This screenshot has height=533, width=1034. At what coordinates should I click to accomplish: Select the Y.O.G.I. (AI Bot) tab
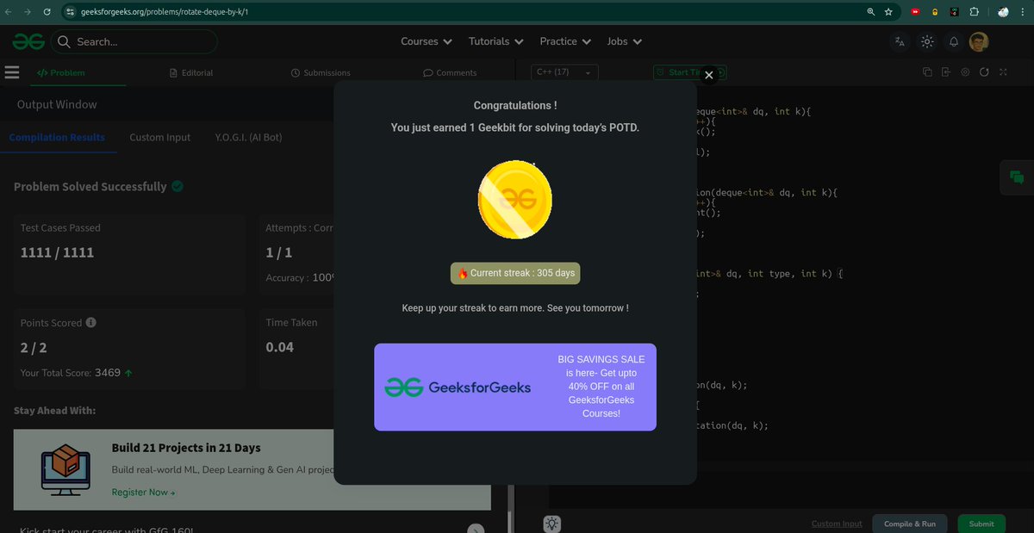coord(248,137)
